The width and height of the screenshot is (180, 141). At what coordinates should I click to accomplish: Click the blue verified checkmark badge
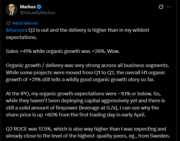(x=39, y=7)
